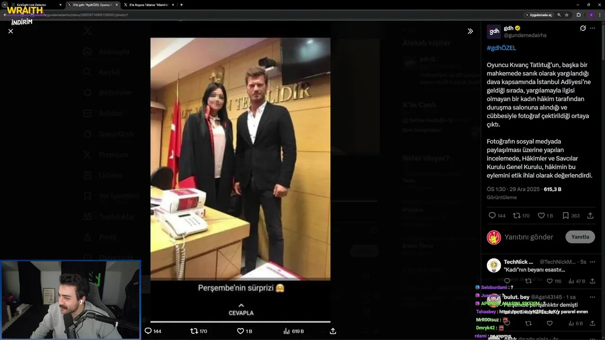Click the courtroom photo in the viewer
Viewport: 605px width, 340px height.
click(x=241, y=159)
